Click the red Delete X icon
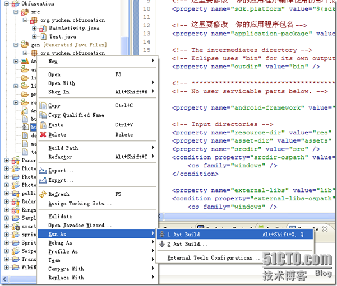337x286 pixels. tap(43, 134)
